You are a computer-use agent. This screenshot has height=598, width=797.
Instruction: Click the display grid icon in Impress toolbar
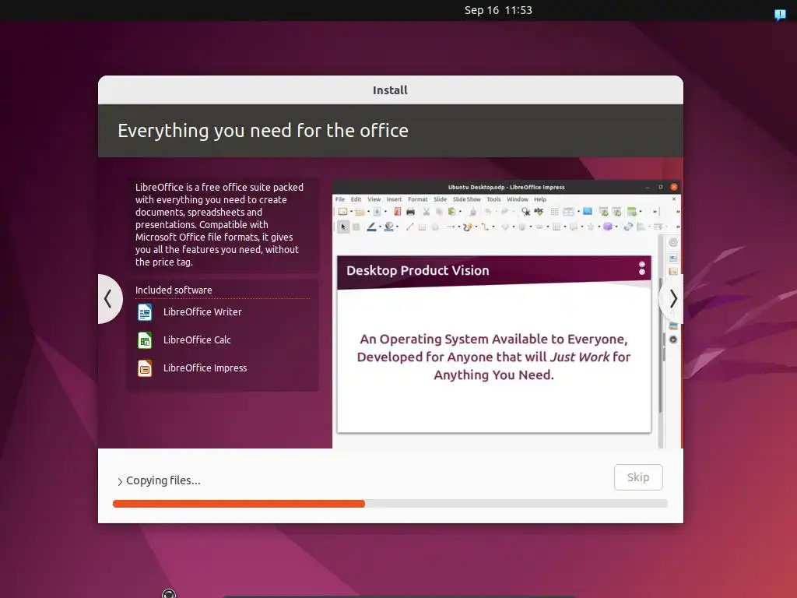point(554,212)
